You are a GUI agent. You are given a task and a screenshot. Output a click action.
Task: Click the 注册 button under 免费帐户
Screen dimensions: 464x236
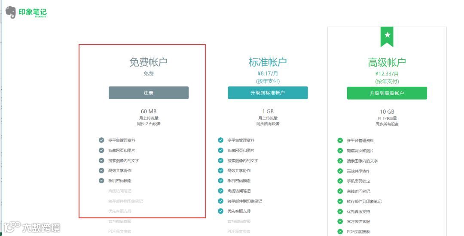click(x=149, y=93)
